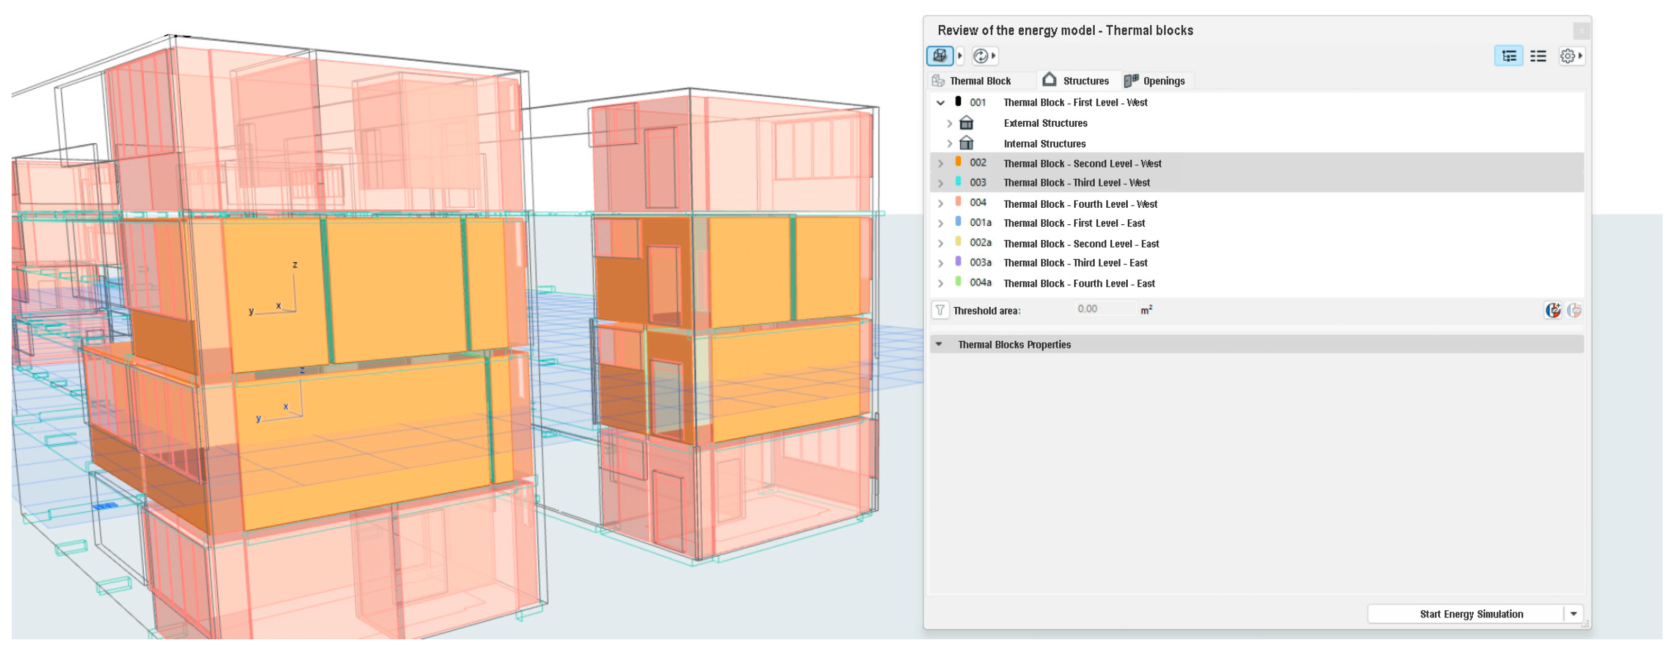Expand the 004 Fourth Level West block
Viewport: 1670px width, 650px height.
pyautogui.click(x=940, y=204)
